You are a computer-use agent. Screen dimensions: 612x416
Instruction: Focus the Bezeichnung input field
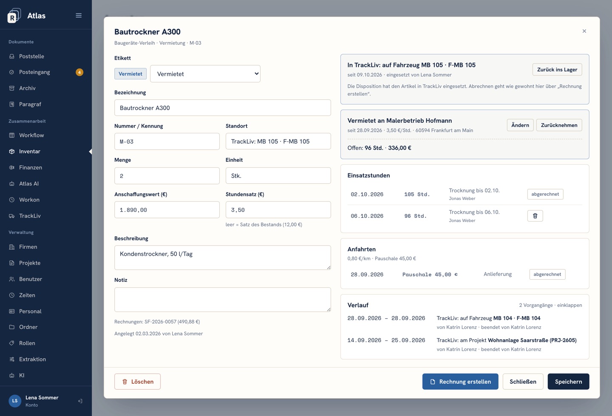tap(223, 108)
